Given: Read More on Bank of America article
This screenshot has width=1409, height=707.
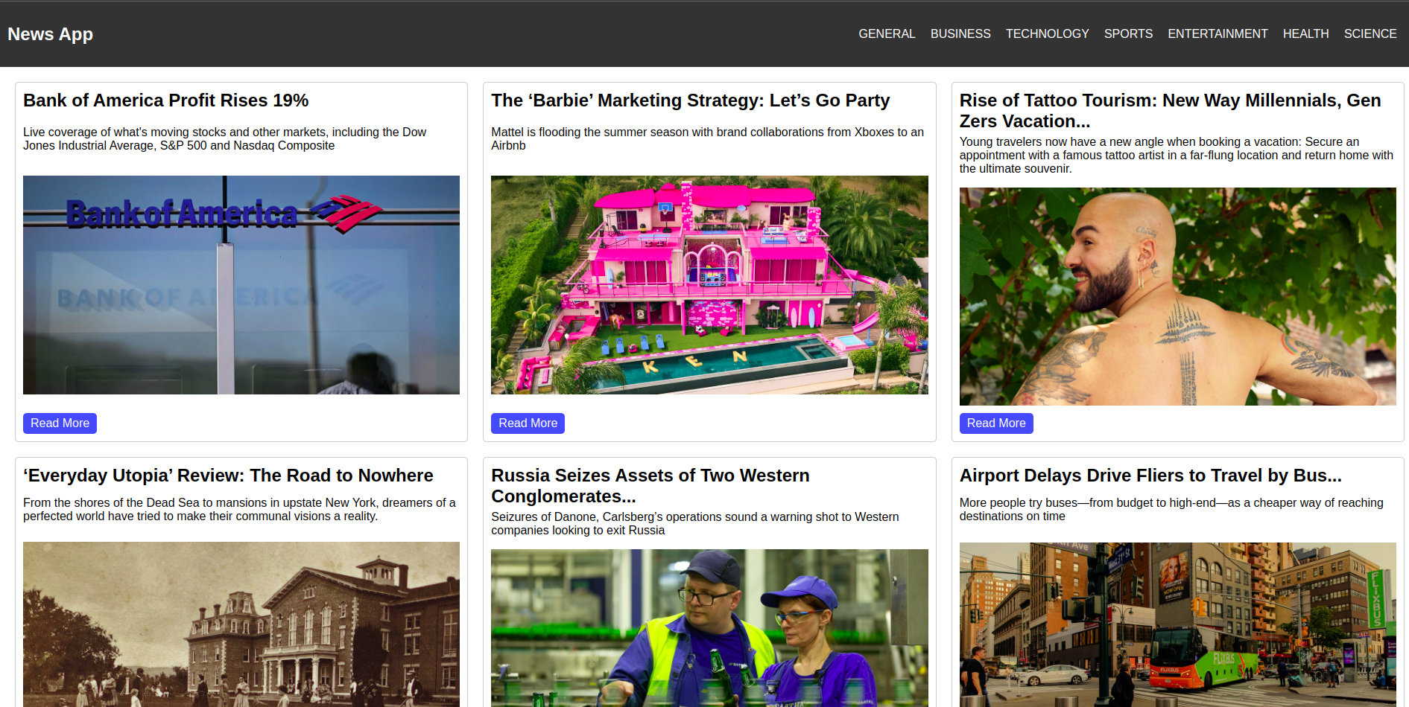Looking at the screenshot, I should [60, 423].
